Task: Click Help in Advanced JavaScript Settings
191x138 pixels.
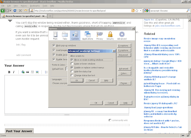Action: [106, 80]
